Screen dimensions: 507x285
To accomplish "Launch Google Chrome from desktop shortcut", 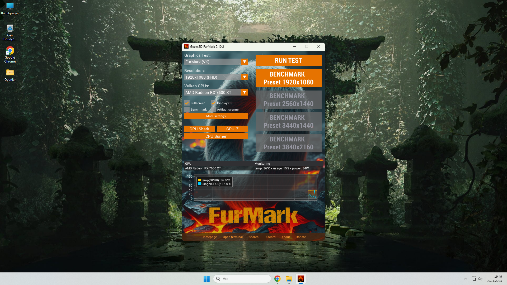I will [10, 55].
